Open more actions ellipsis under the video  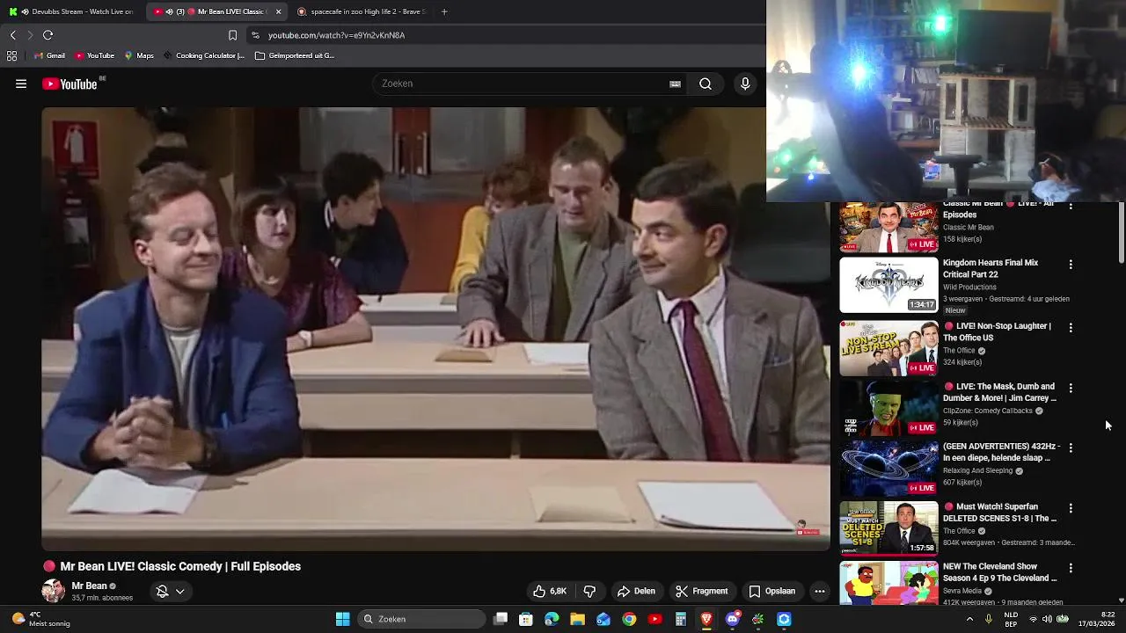tap(819, 591)
